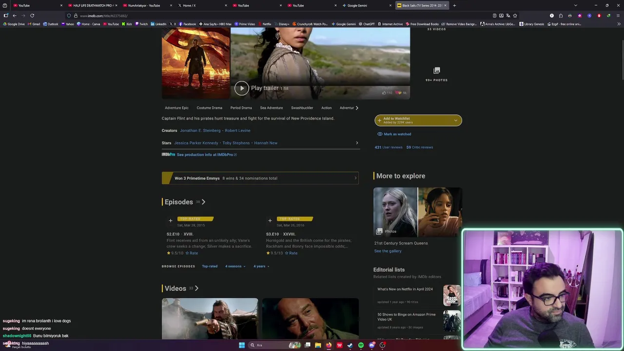This screenshot has height=351, width=624.
Task: Open the Won 3 Primetime Emmys awards banner
Action: [x=260, y=178]
